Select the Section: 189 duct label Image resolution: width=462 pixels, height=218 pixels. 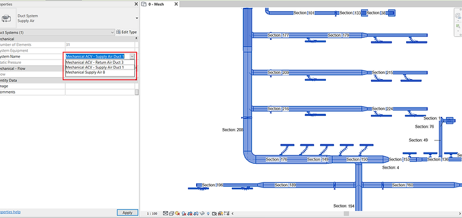click(x=285, y=185)
